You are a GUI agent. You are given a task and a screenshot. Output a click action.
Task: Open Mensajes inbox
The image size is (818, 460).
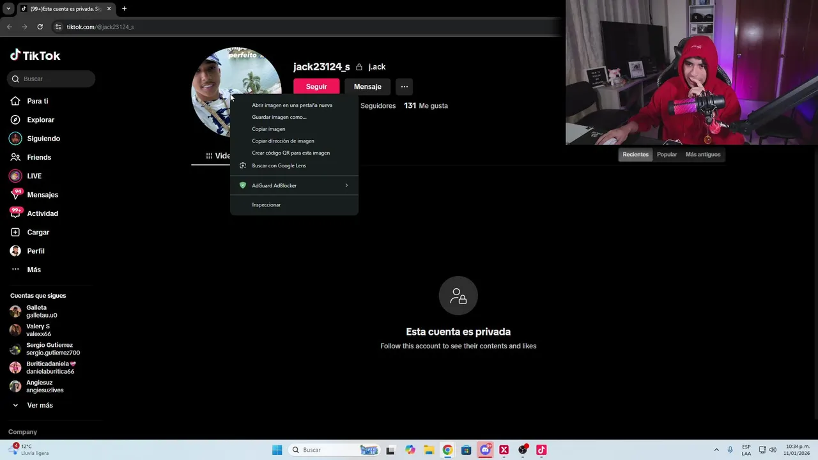point(34,195)
